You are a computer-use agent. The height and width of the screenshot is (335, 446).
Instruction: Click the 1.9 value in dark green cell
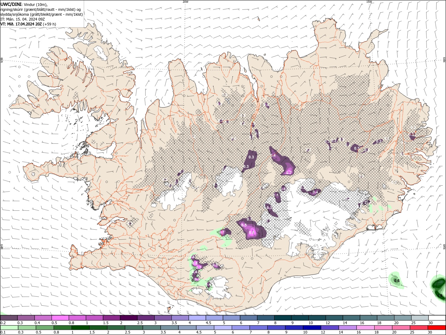[x=439, y=296]
